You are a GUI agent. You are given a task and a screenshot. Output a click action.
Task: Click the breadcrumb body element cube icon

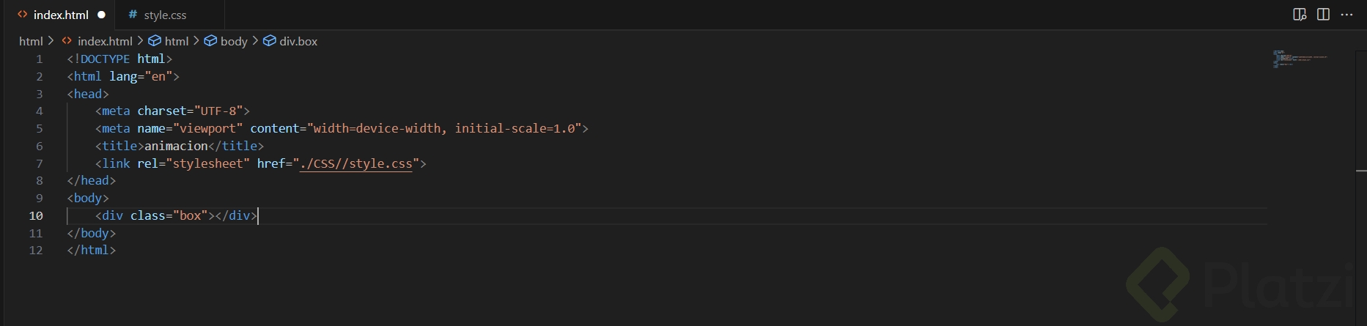point(210,41)
